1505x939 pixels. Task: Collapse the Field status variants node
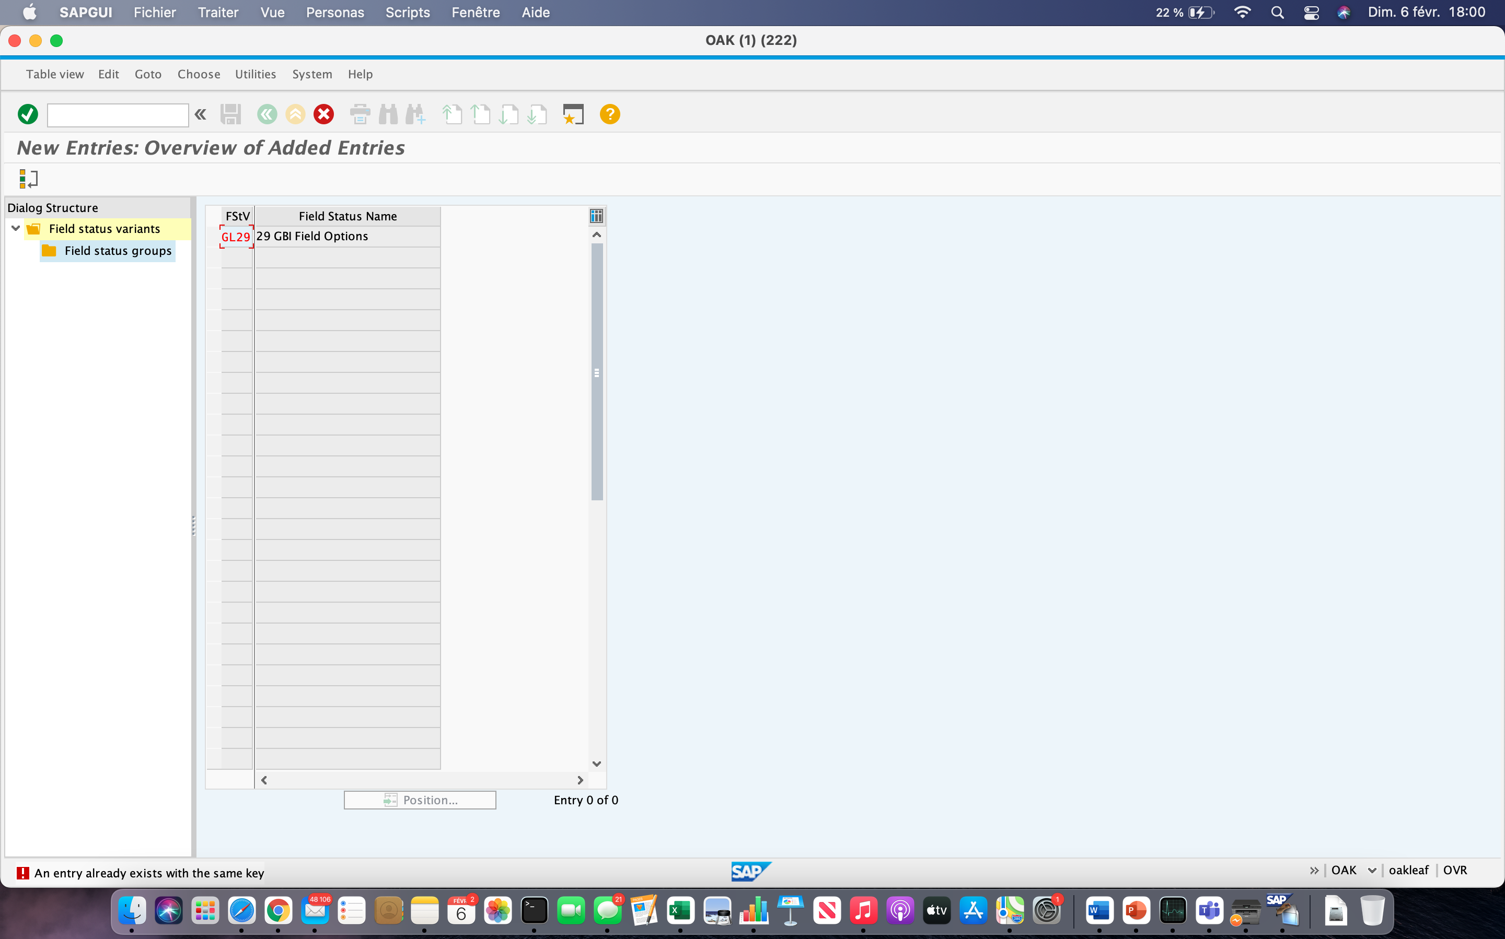pyautogui.click(x=16, y=229)
